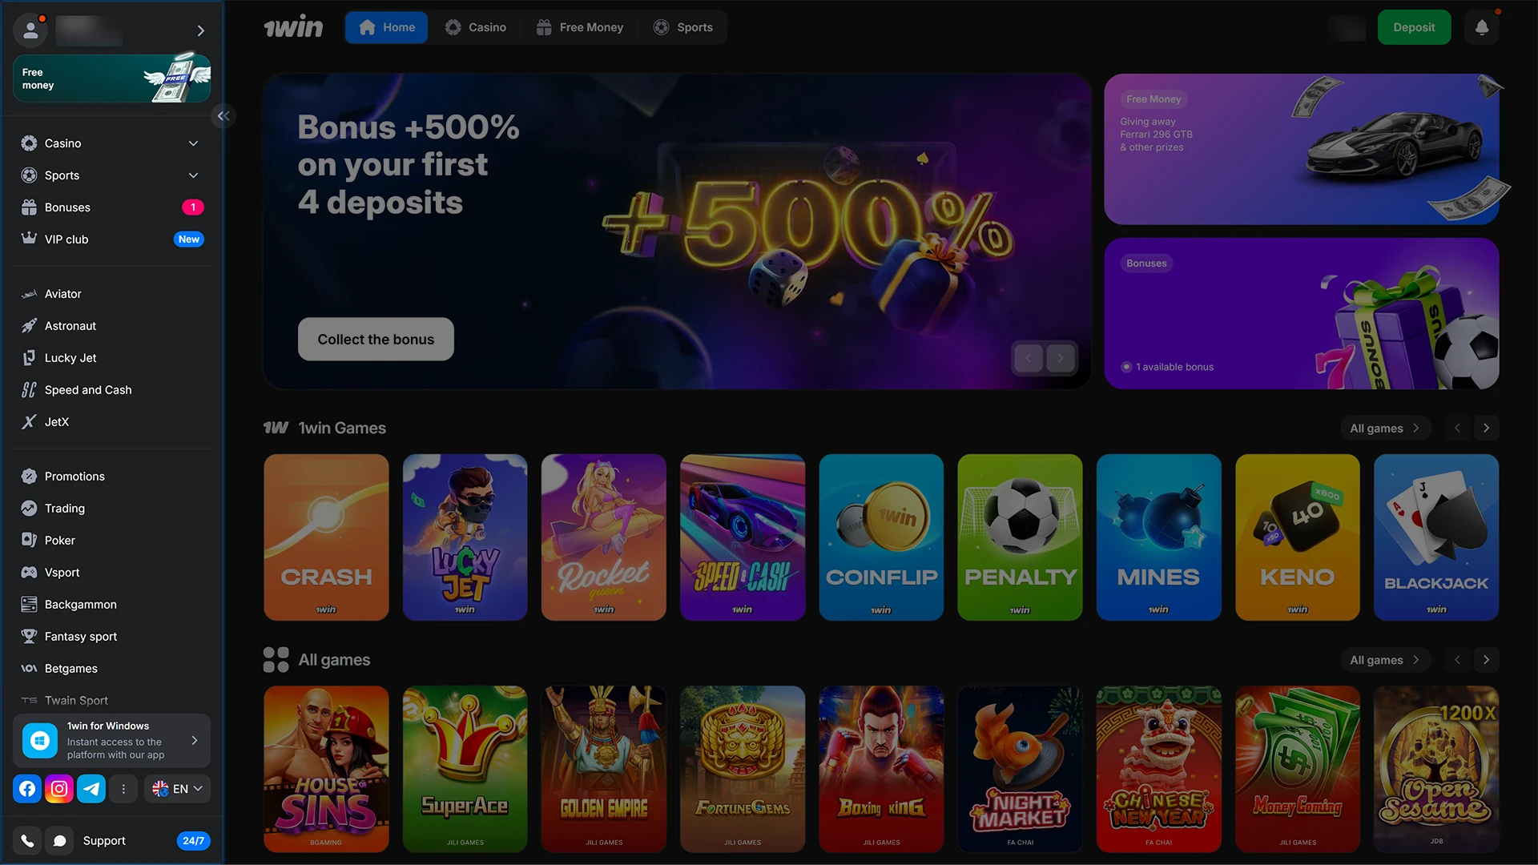Image resolution: width=1538 pixels, height=865 pixels.
Task: Open the Lucky Jet game thumbnail
Action: point(465,537)
